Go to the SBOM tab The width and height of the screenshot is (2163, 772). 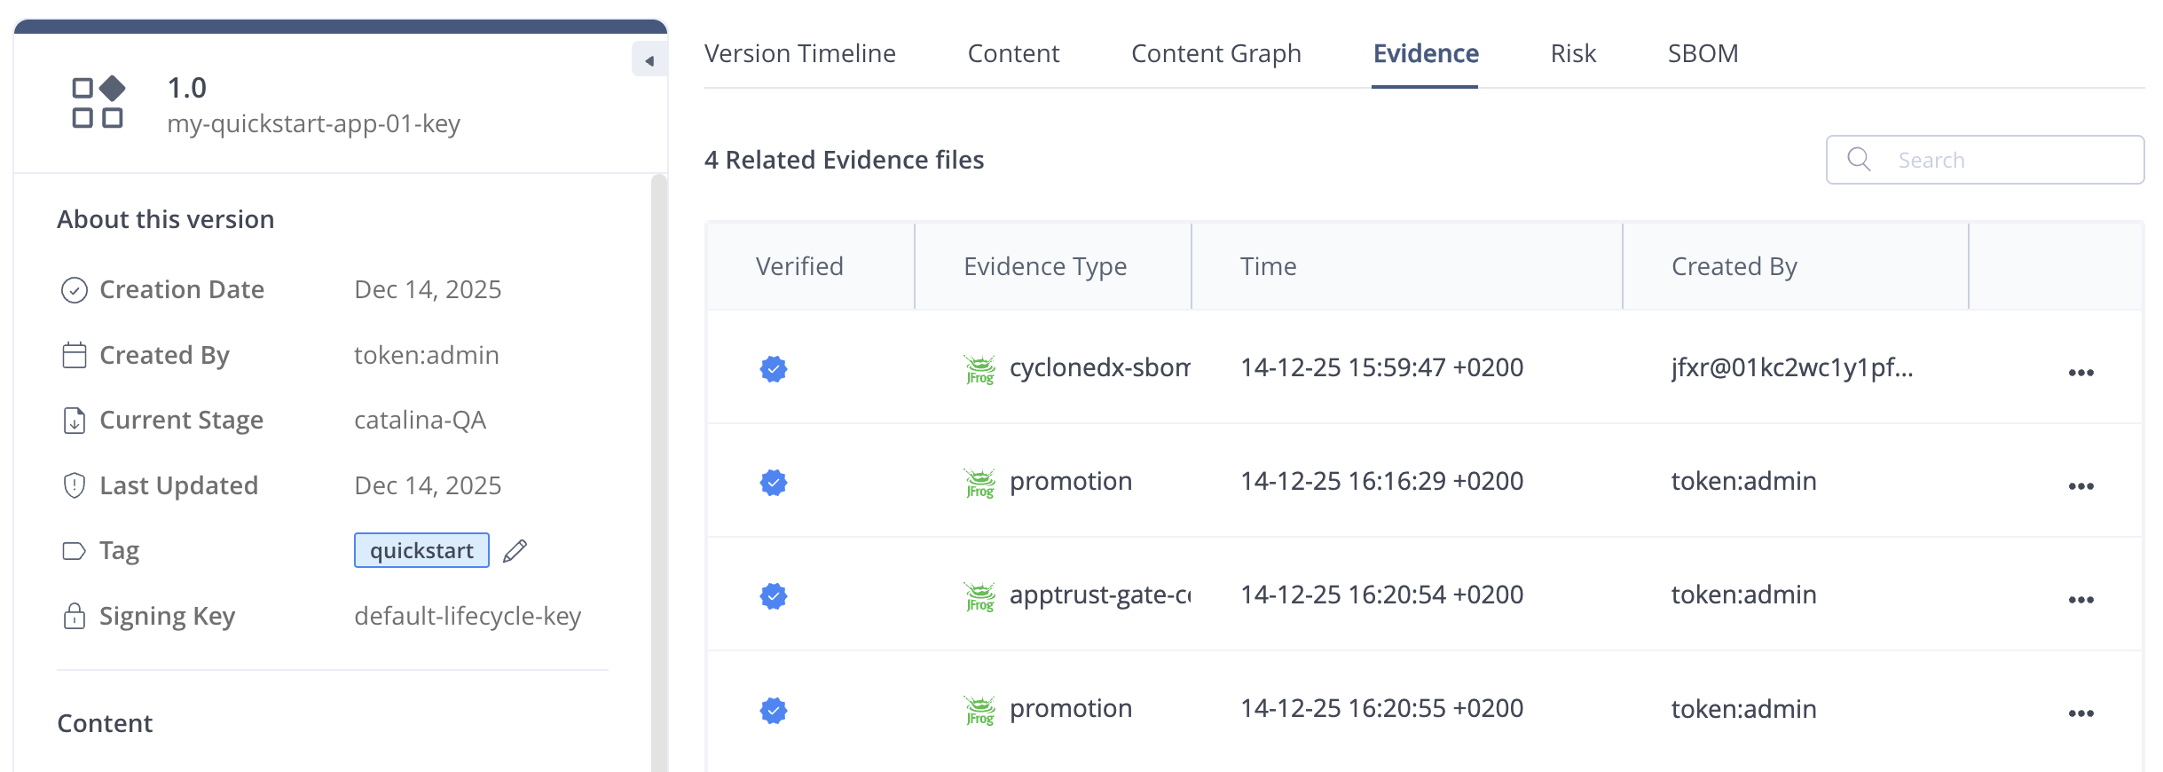coord(1703,53)
